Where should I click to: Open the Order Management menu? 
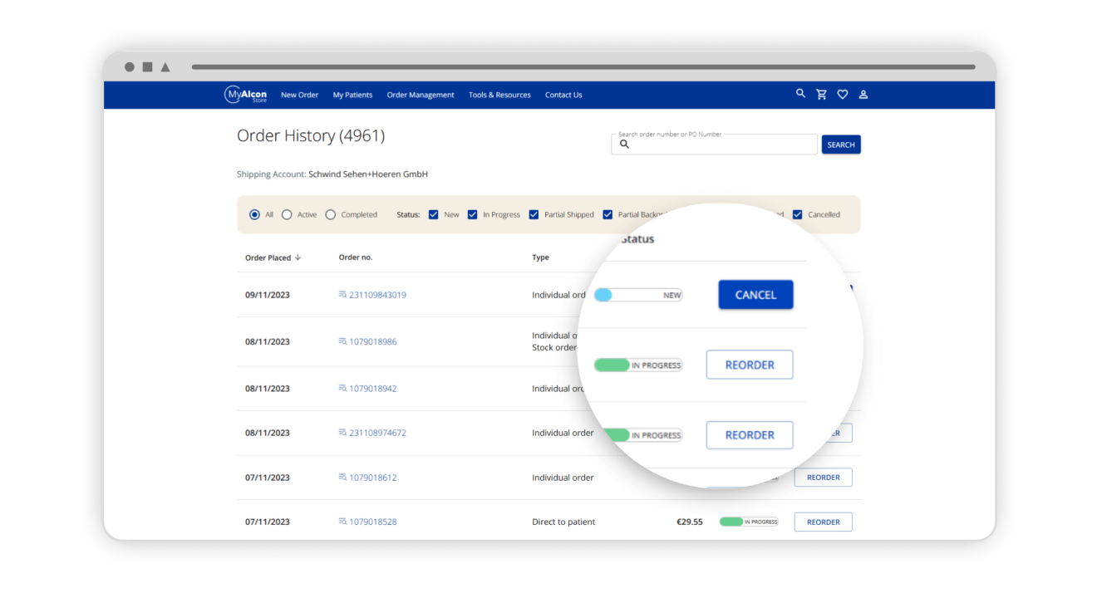(x=421, y=95)
